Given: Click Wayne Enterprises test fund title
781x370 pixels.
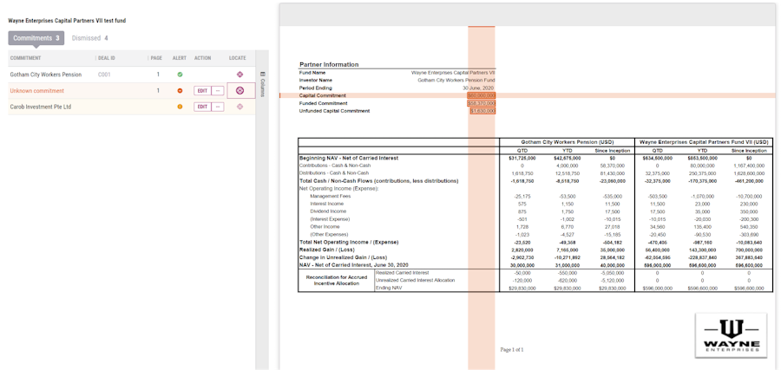Looking at the screenshot, I should pos(67,21).
